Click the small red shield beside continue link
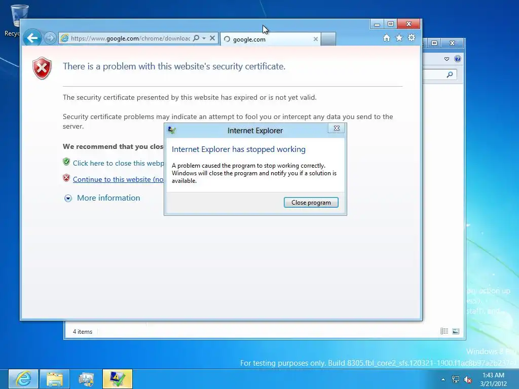This screenshot has height=389, width=519. click(66, 178)
